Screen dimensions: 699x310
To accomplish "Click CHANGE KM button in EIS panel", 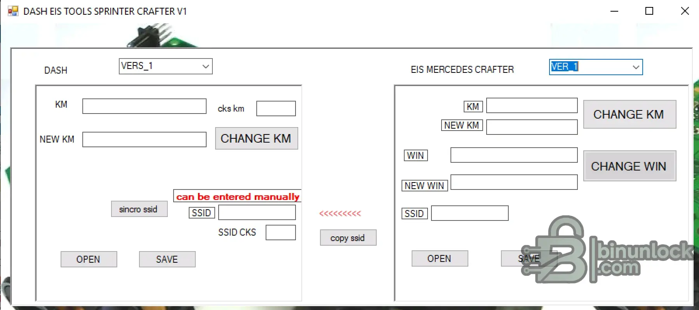I will point(630,114).
